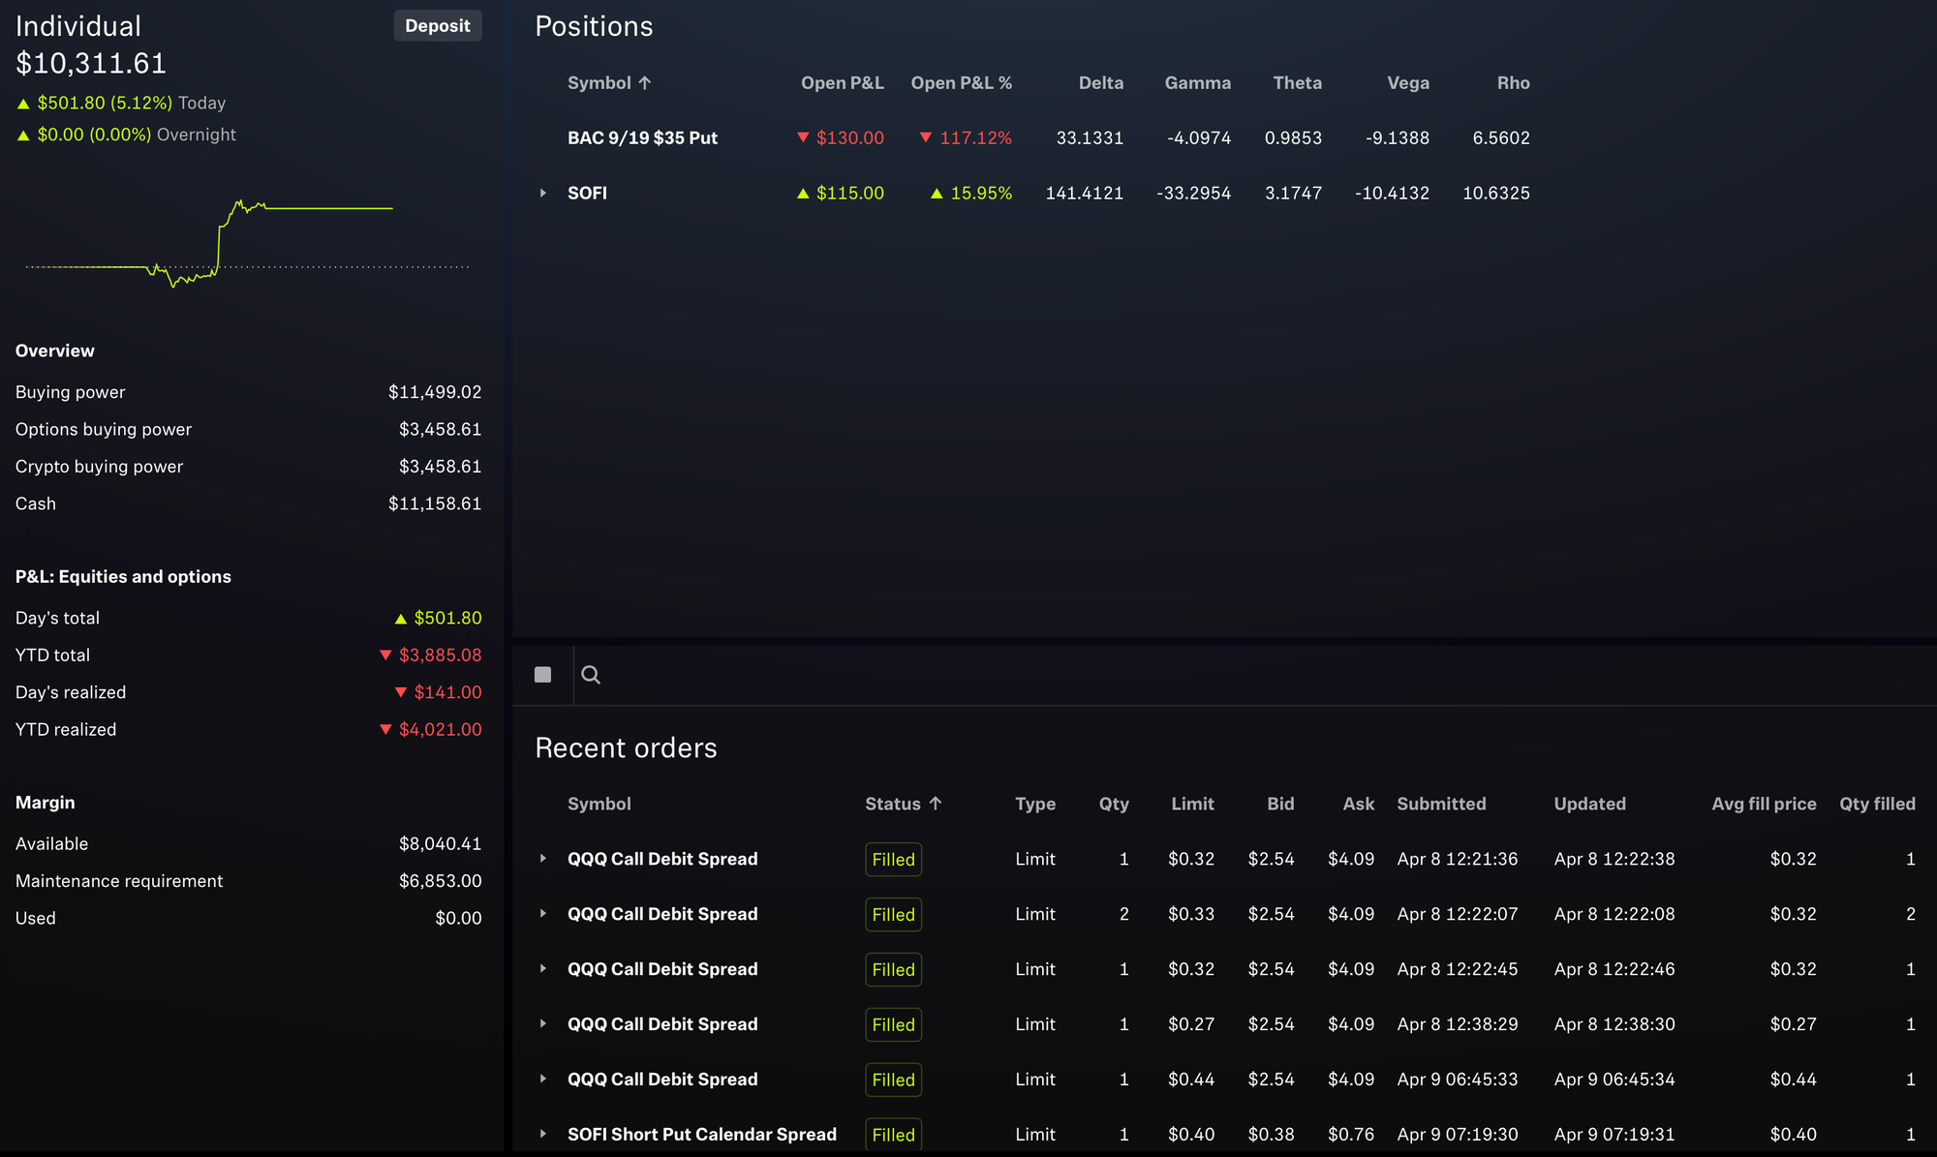This screenshot has width=1937, height=1157.
Task: Expand the QQQ order submitted 12:38:29
Action: [x=542, y=1024]
